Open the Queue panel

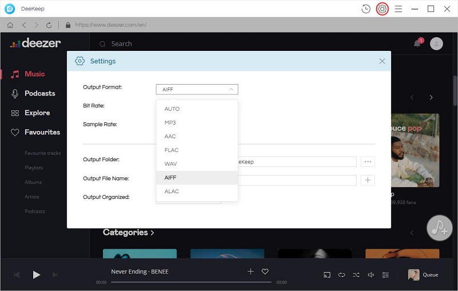(431, 274)
